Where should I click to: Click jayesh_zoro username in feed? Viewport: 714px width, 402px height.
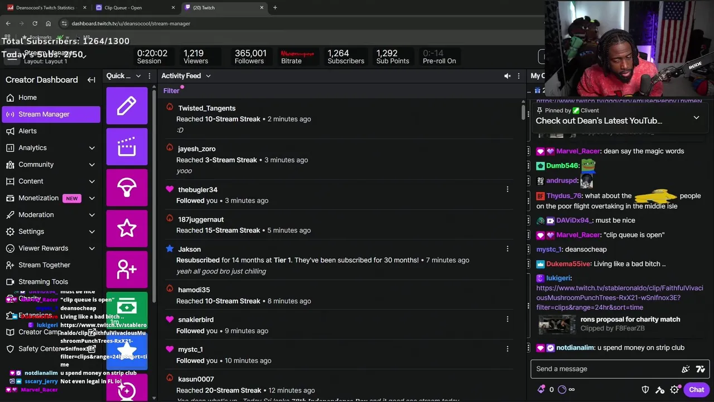[x=196, y=149]
